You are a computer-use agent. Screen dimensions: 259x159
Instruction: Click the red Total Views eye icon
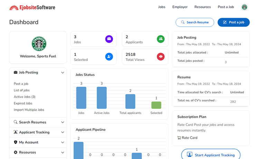pyautogui.click(x=161, y=57)
